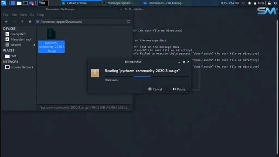Click the lock screen padlock icon
The height and width of the screenshot is (157, 279).
click(269, 3)
